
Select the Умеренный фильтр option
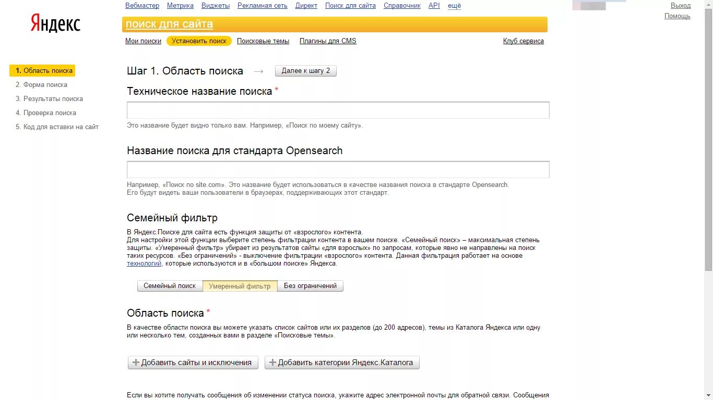point(240,286)
